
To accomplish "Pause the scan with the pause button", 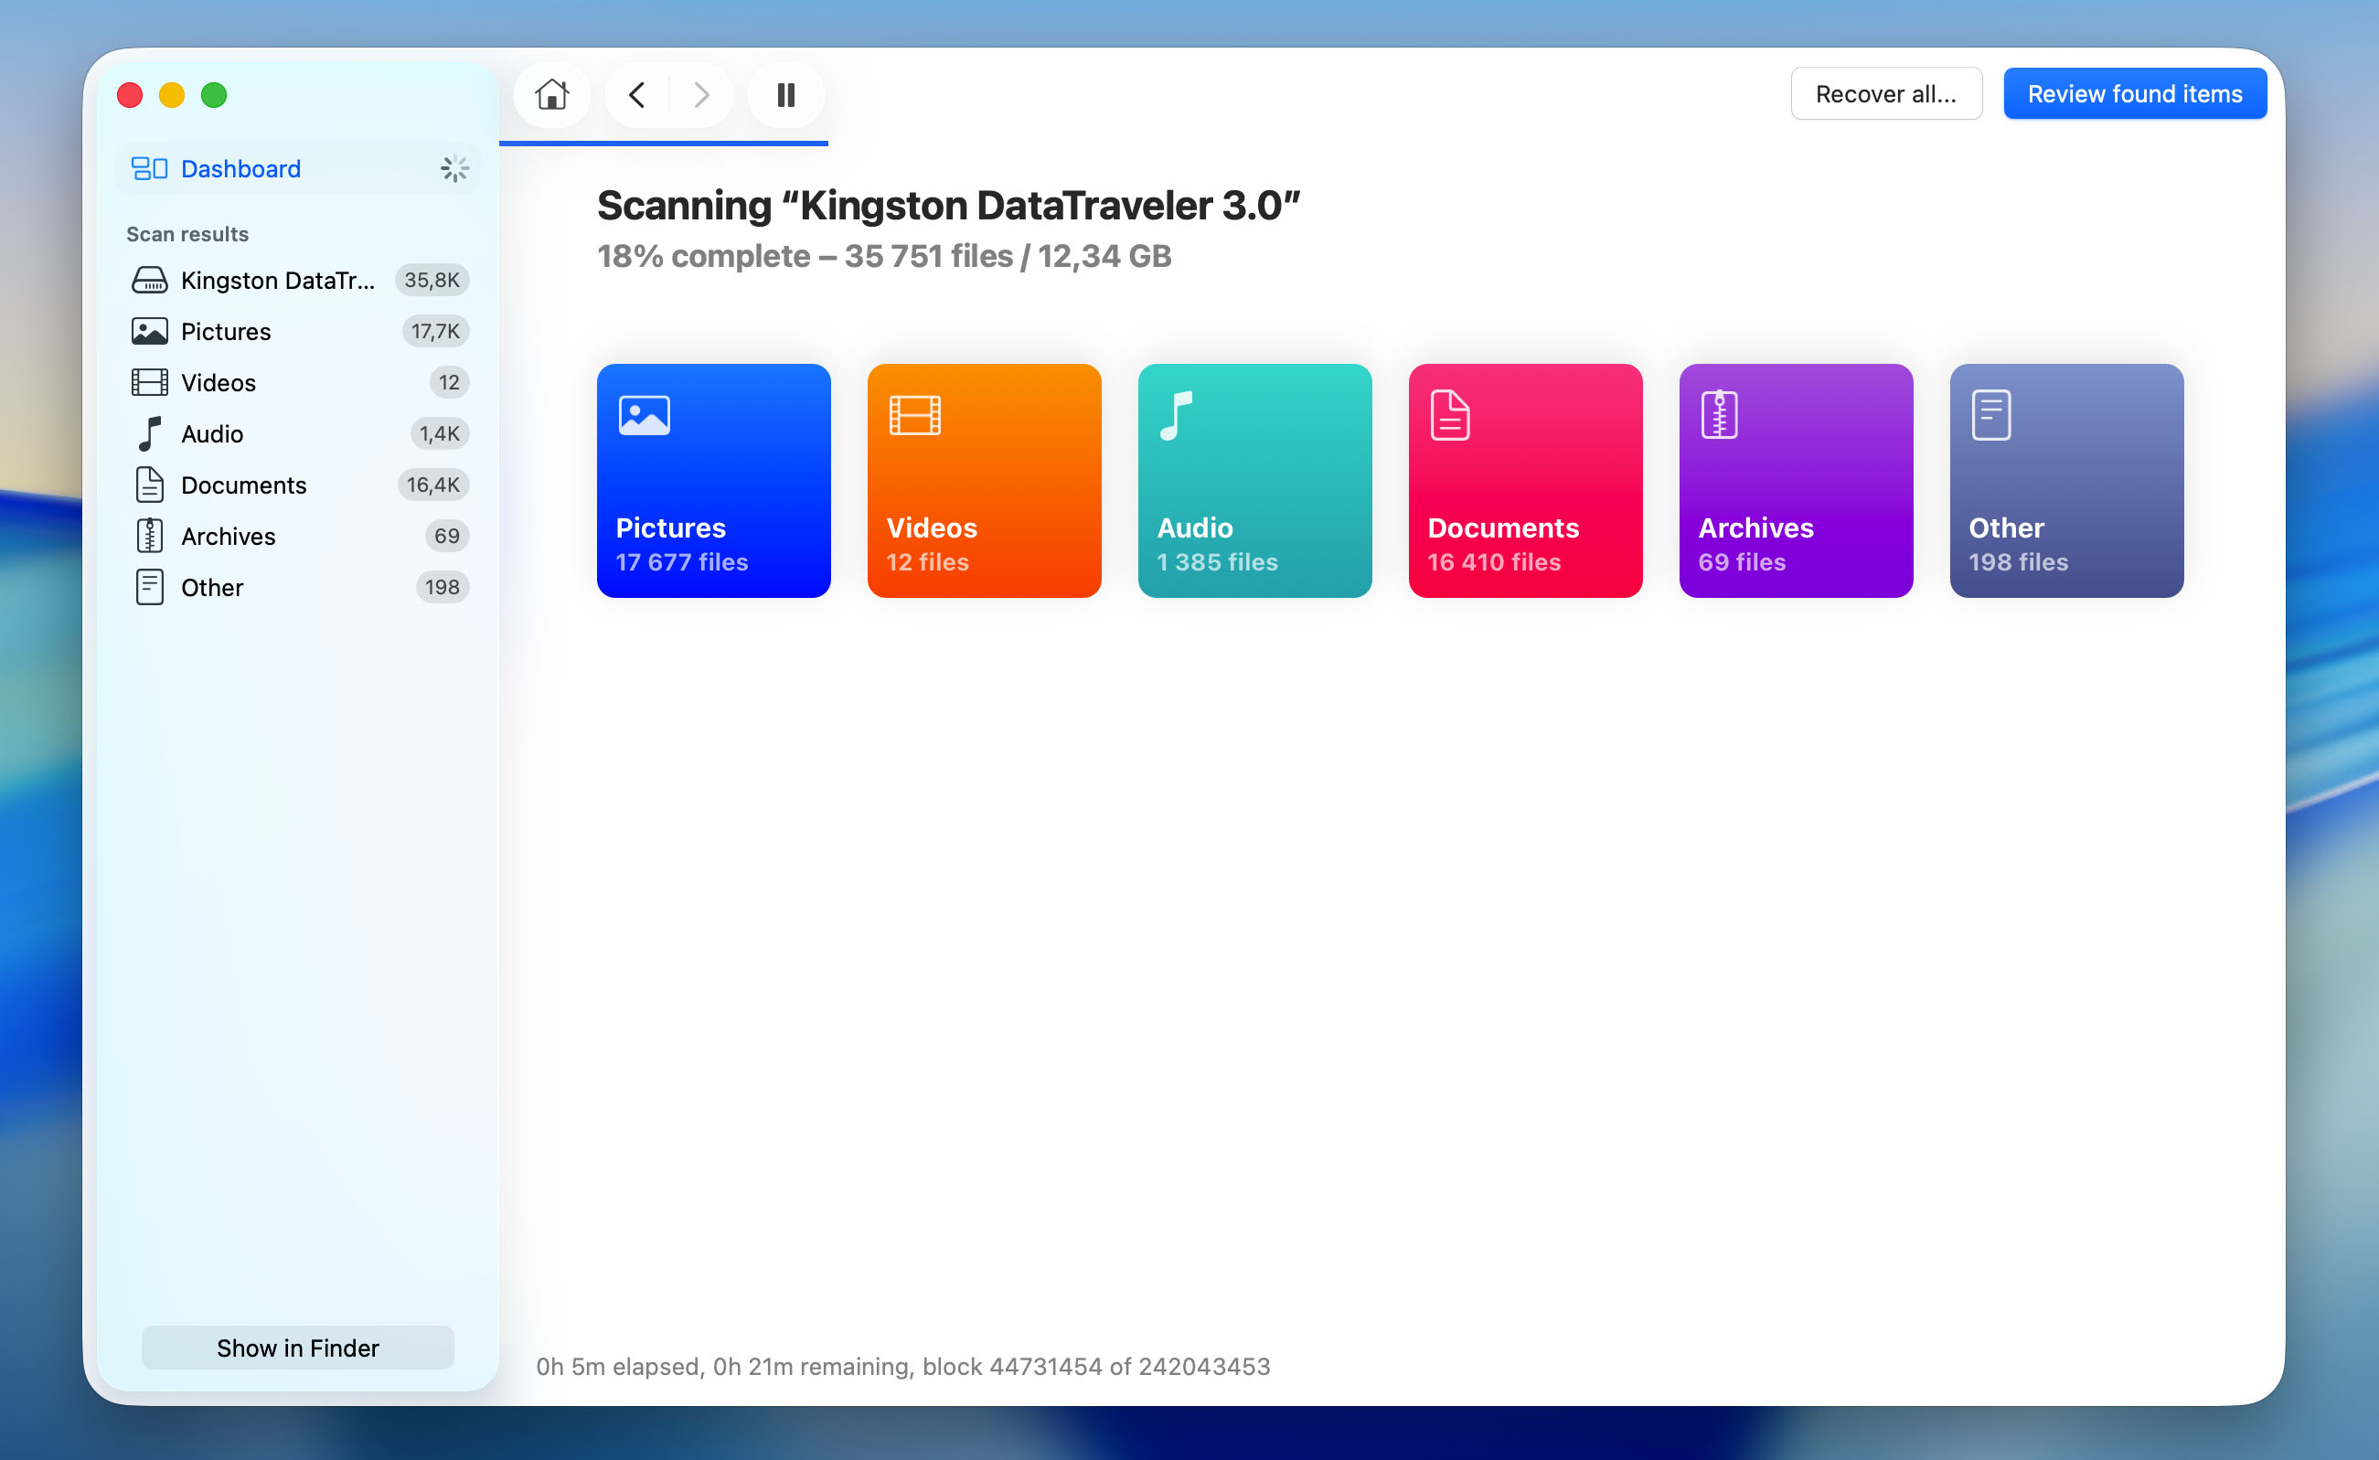I will 786,95.
